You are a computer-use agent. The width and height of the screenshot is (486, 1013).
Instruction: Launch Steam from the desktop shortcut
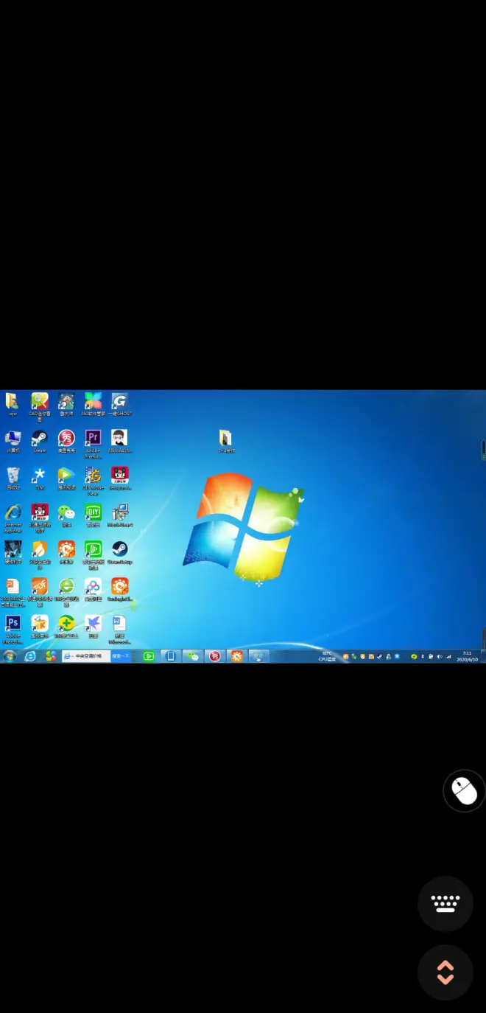pos(40,440)
